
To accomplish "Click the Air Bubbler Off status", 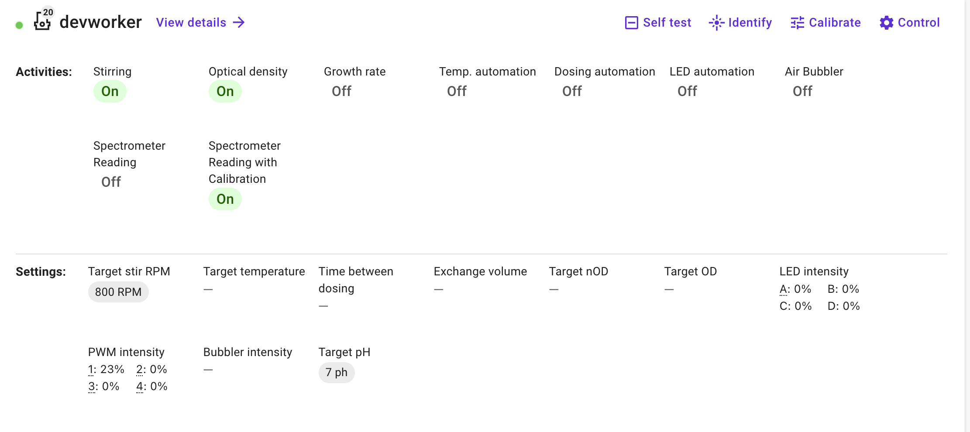I will pos(802,91).
